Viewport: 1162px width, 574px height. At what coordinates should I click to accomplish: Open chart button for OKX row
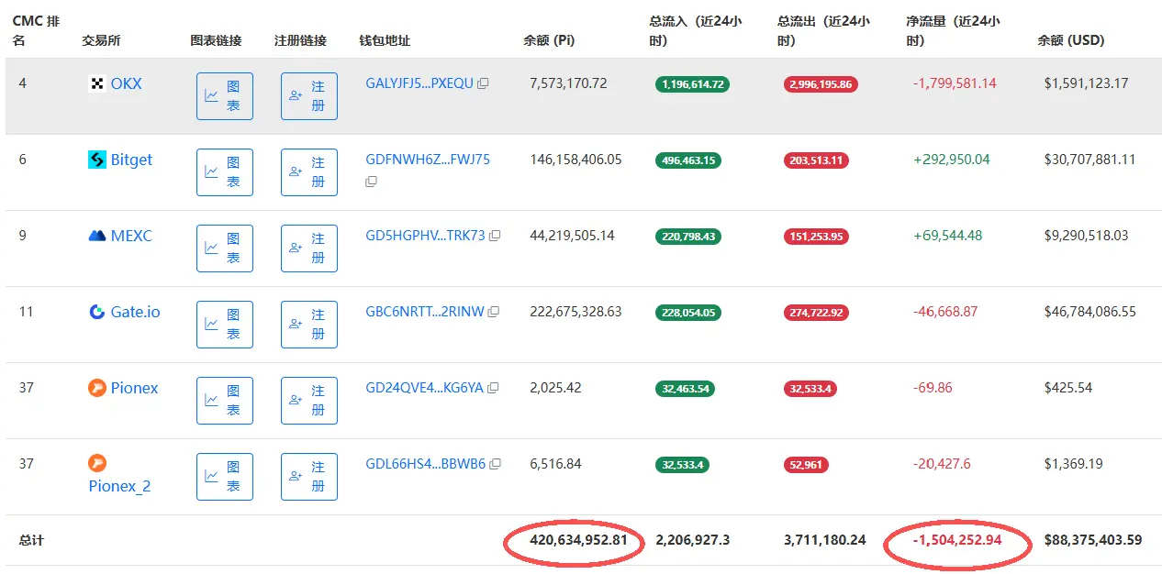pyautogui.click(x=225, y=96)
